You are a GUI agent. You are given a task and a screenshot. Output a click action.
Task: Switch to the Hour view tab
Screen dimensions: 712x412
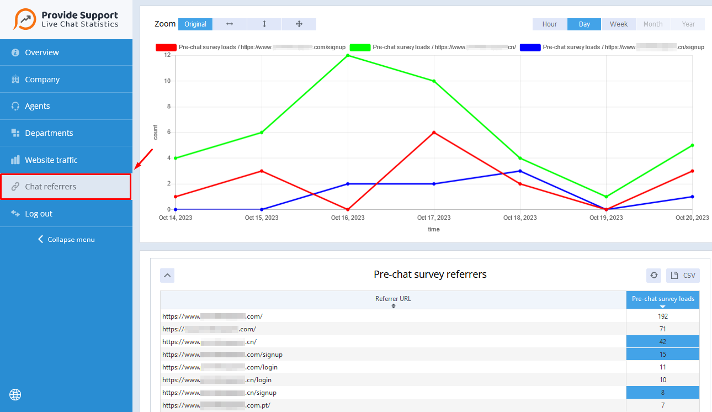549,24
